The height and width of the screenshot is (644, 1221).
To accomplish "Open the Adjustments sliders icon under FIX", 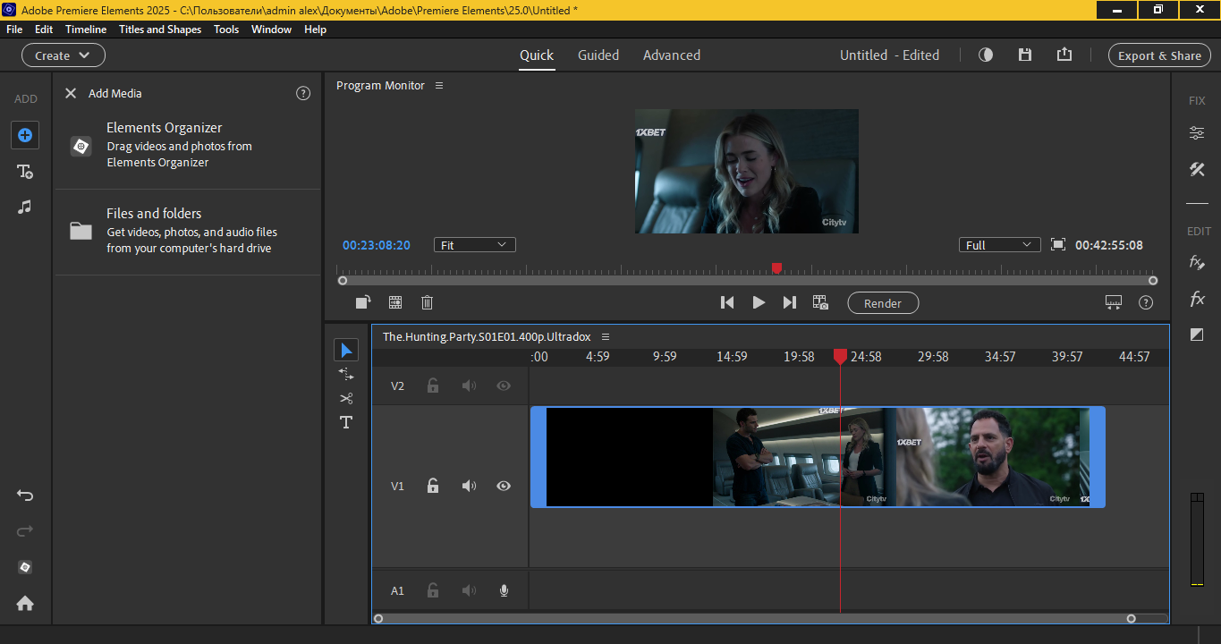I will (x=1197, y=133).
